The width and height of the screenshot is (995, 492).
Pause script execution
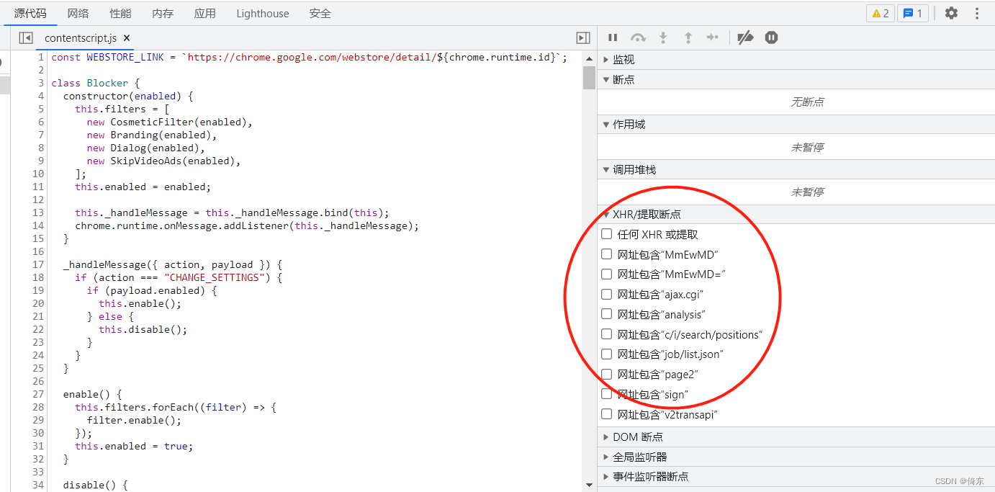pyautogui.click(x=613, y=37)
